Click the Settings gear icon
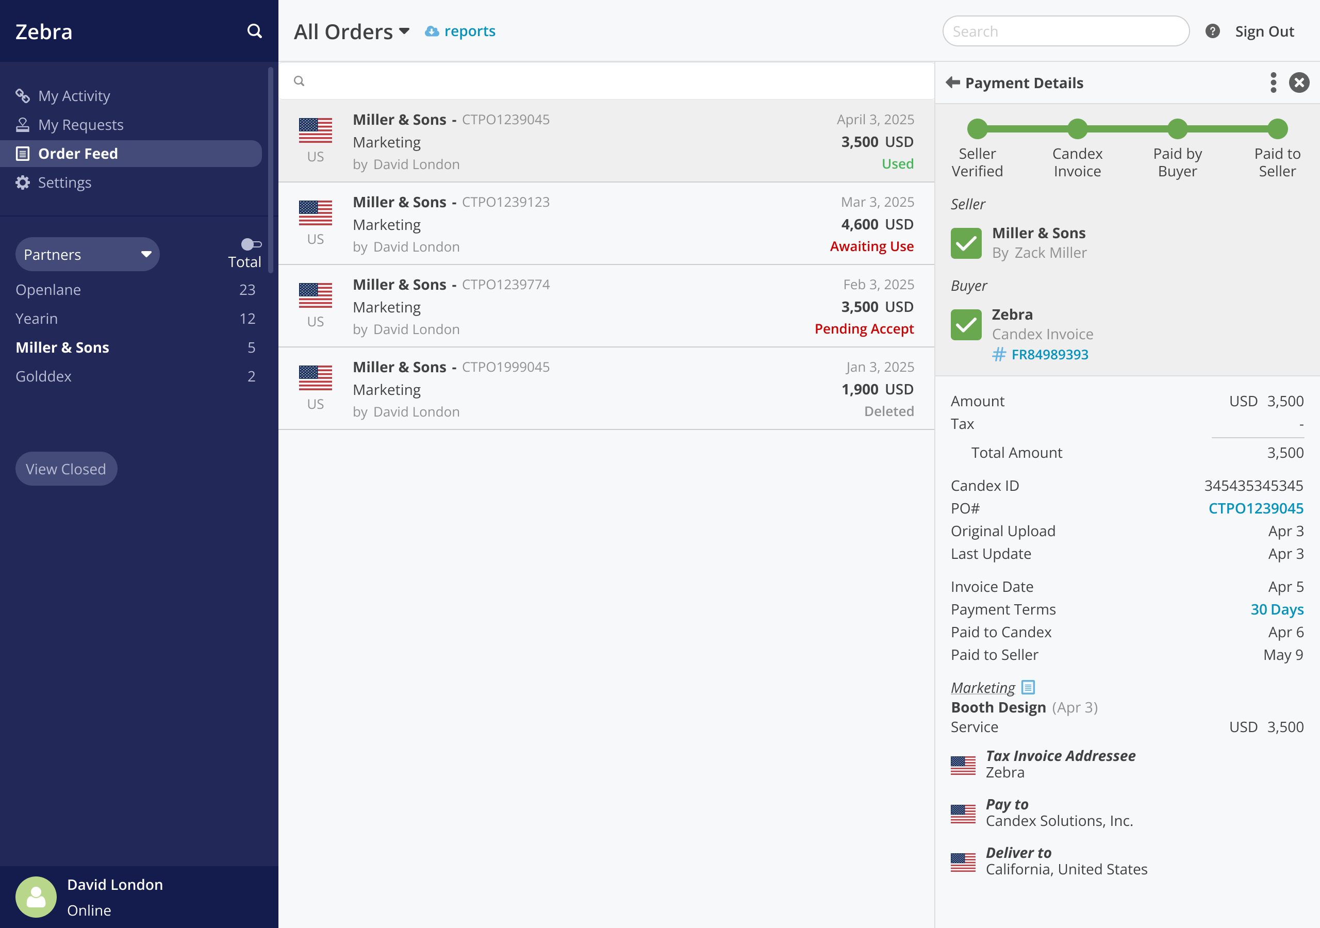This screenshot has width=1320, height=928. pos(22,183)
